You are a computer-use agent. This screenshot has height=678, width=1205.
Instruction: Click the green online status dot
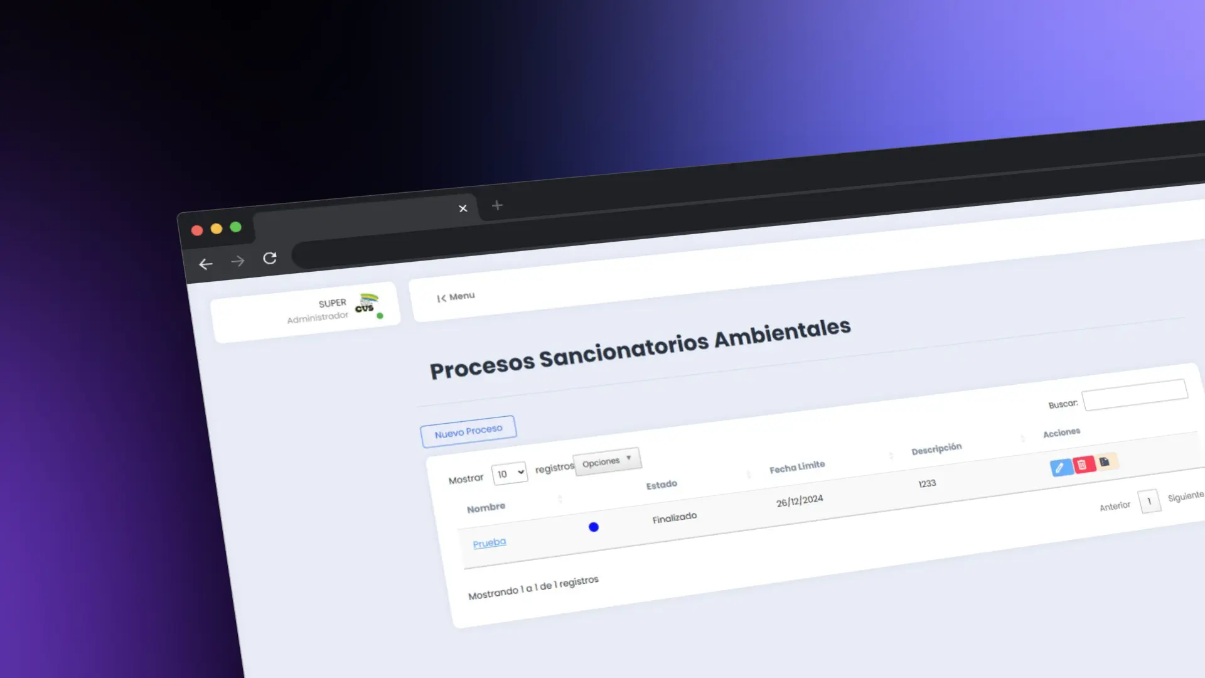tap(380, 316)
